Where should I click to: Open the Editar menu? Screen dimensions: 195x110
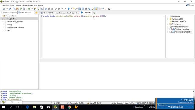[12, 5]
